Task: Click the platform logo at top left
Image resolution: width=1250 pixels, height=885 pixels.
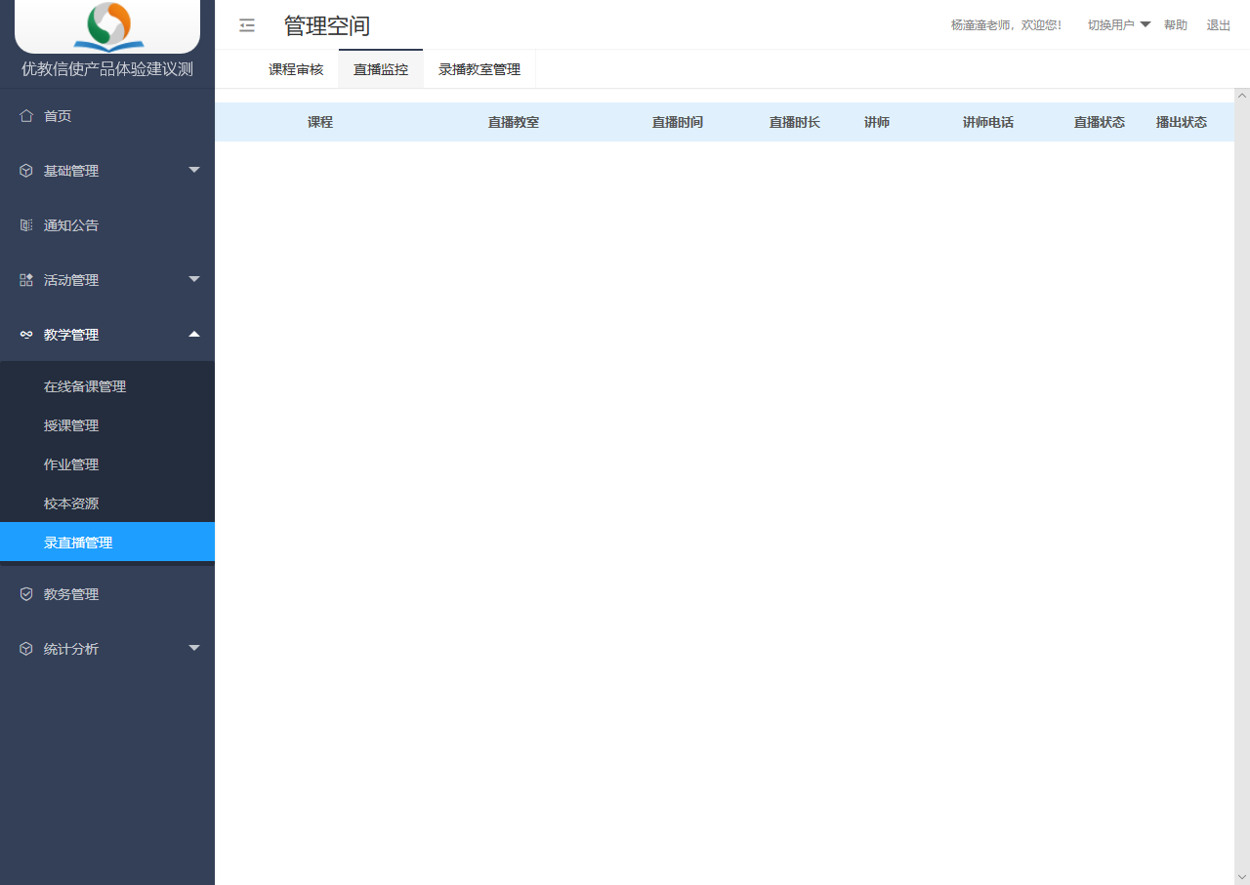Action: pyautogui.click(x=107, y=26)
